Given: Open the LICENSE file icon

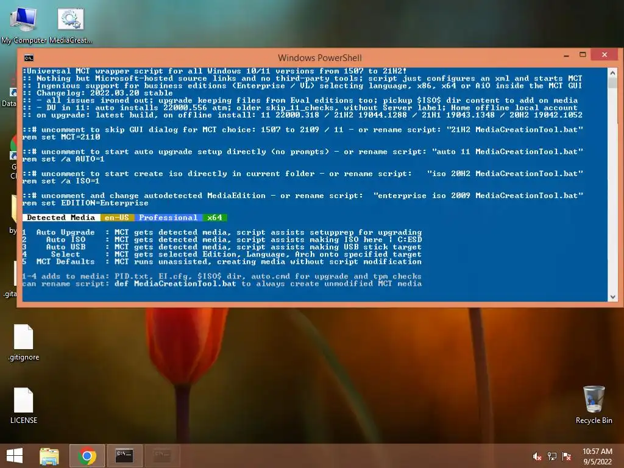Looking at the screenshot, I should coord(24,405).
